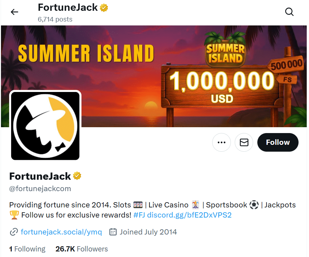Open the discord.gg/bfE2DxVPS2 invite link
This screenshot has height=257, width=309.
[x=190, y=215]
